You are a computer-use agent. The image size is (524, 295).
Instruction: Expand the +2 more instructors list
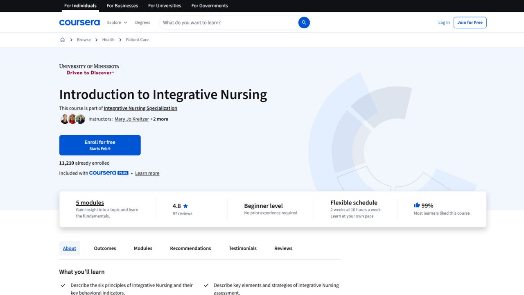click(x=159, y=119)
